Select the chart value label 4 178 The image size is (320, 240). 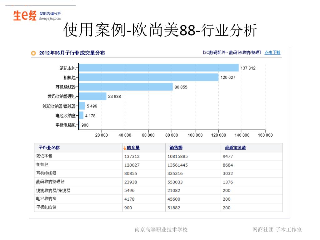pos(90,116)
